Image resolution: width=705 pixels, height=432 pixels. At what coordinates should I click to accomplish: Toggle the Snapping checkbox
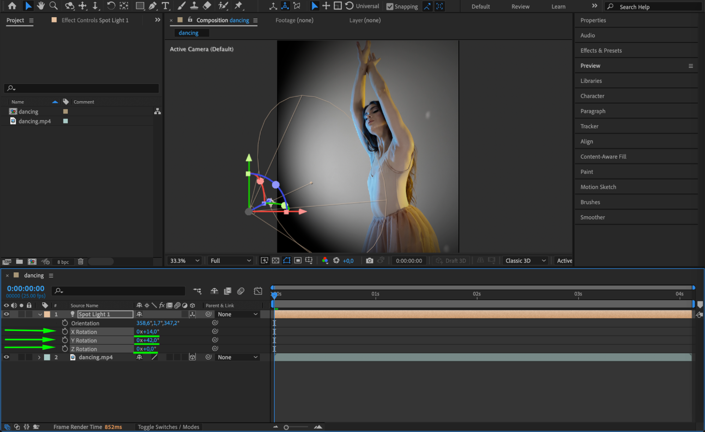pyautogui.click(x=390, y=6)
